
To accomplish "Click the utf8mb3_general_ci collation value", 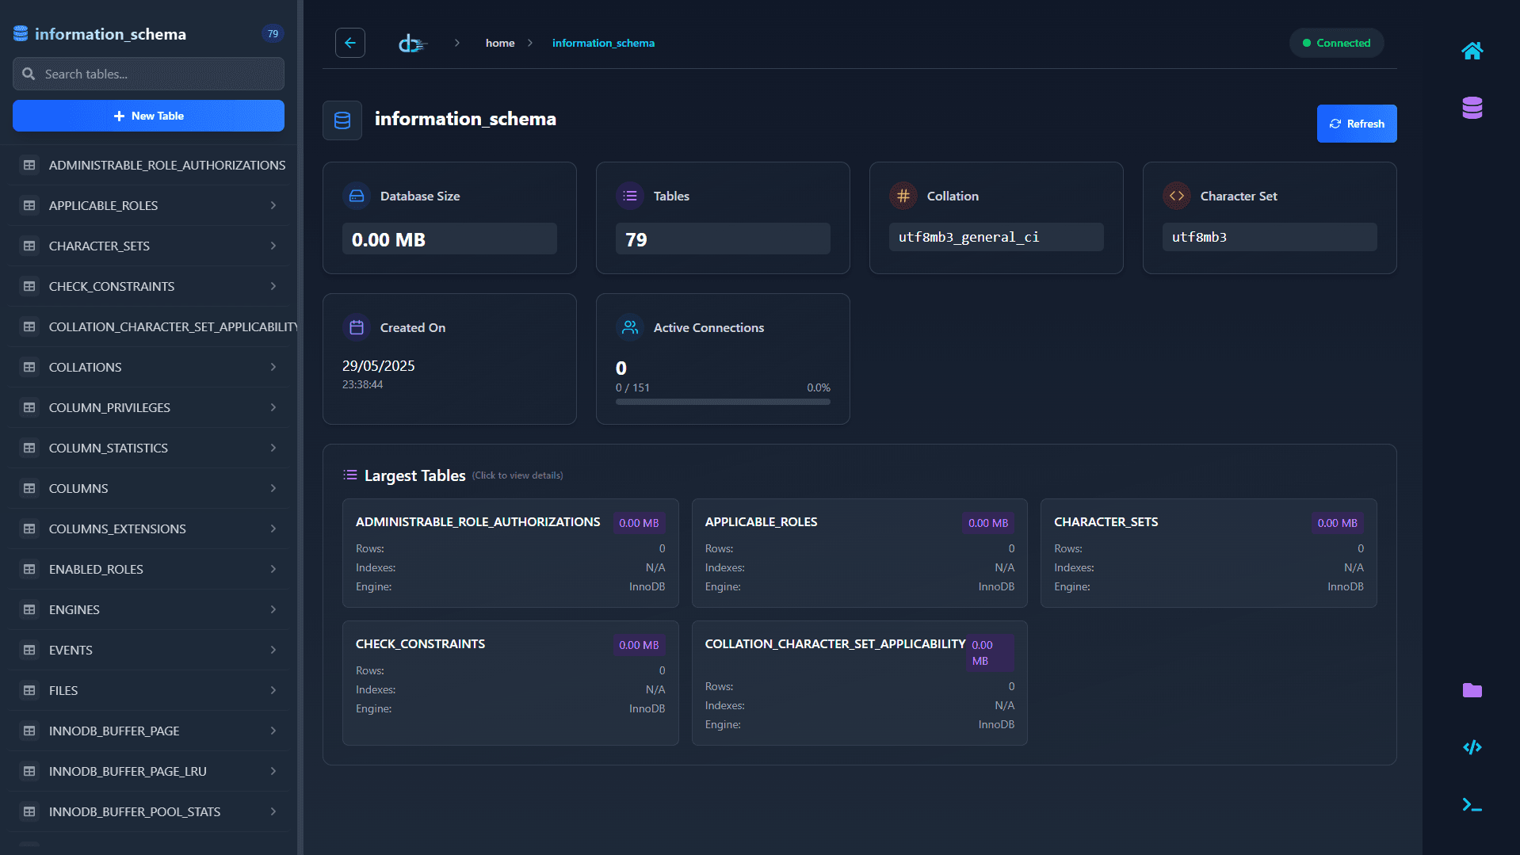I will pyautogui.click(x=996, y=237).
